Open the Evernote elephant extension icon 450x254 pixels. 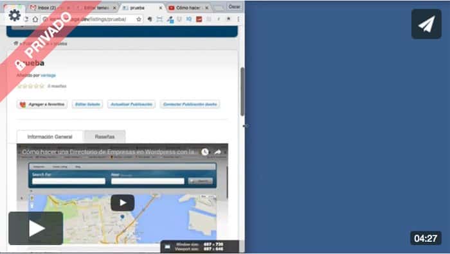(x=150, y=19)
